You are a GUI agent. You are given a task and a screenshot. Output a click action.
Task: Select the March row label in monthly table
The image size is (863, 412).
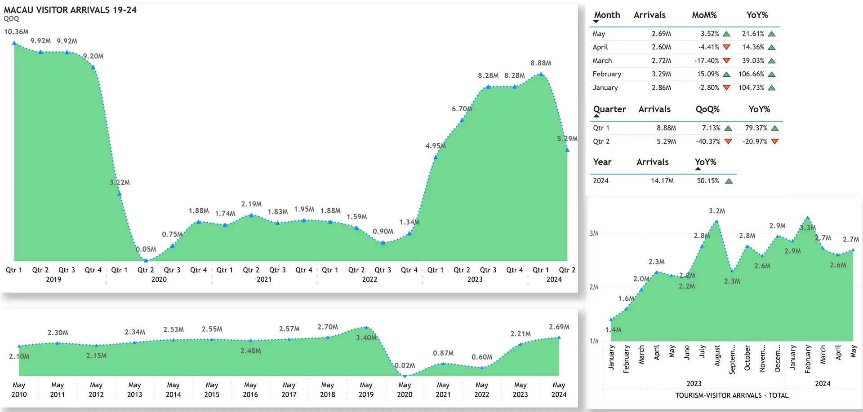602,61
